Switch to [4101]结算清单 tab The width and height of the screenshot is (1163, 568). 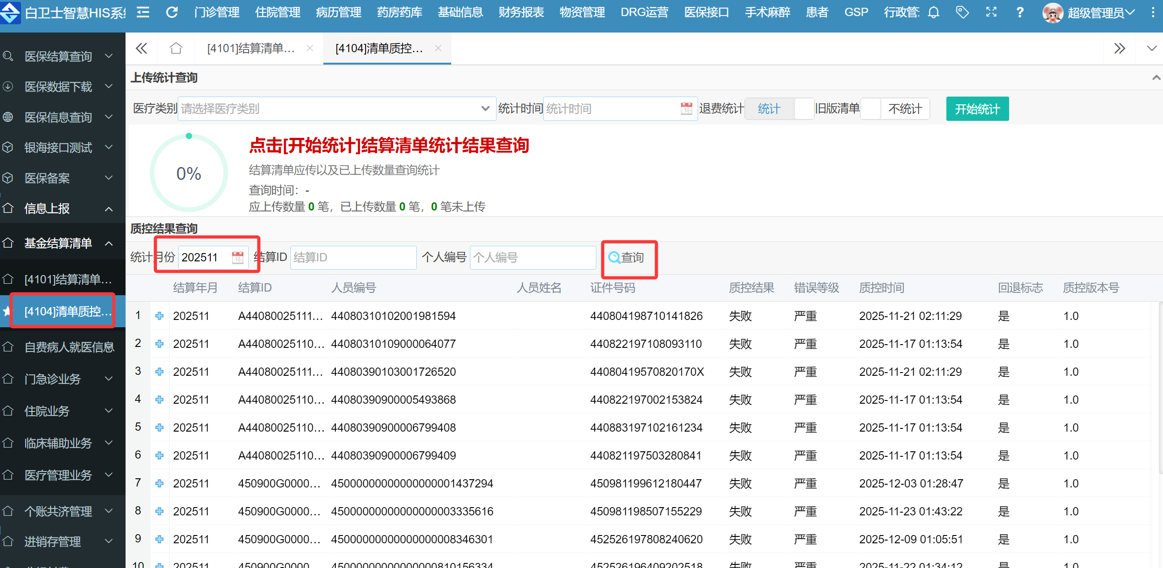251,48
